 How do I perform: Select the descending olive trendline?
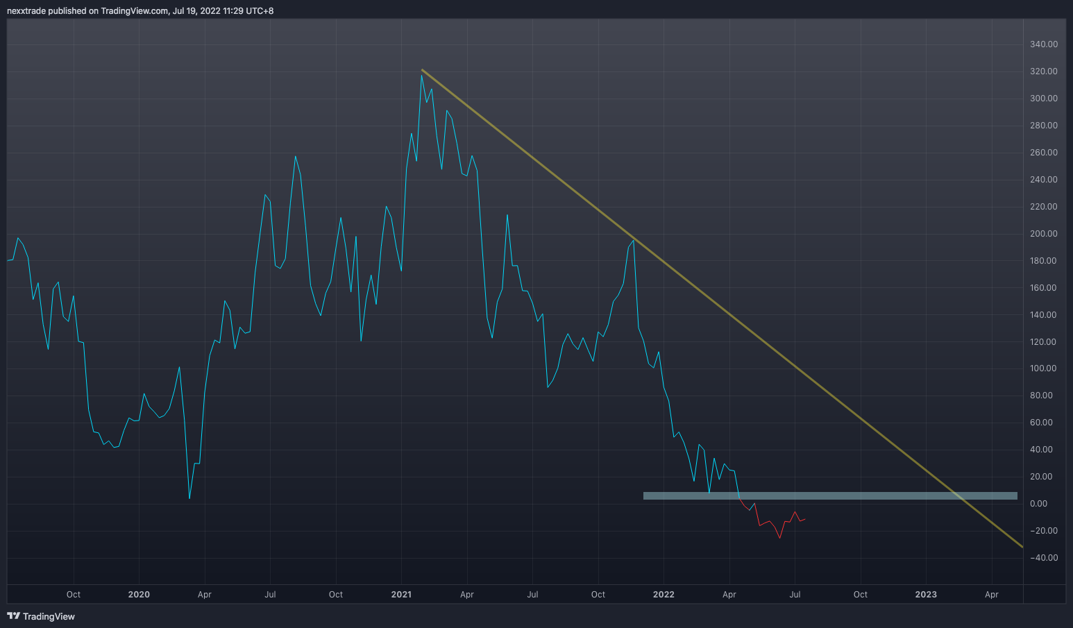[x=722, y=308]
